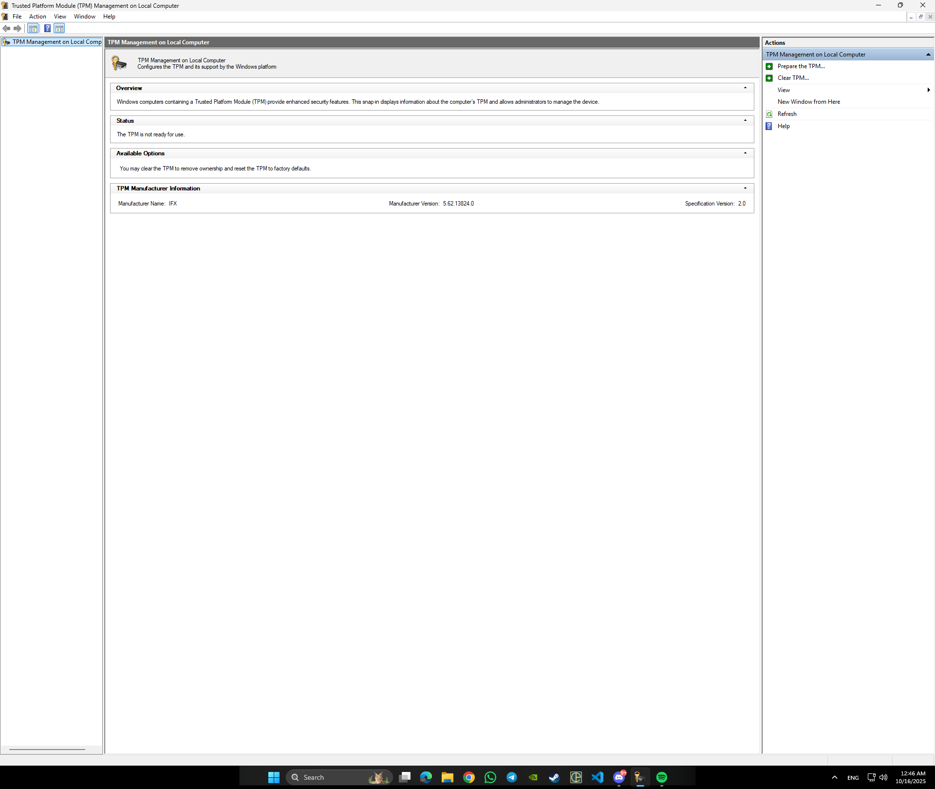Image resolution: width=935 pixels, height=789 pixels.
Task: Open Visual Studio Code from taskbar
Action: pyautogui.click(x=597, y=778)
